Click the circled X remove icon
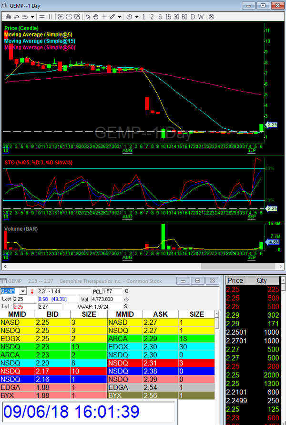This screenshot has width=286, height=425. [211, 17]
